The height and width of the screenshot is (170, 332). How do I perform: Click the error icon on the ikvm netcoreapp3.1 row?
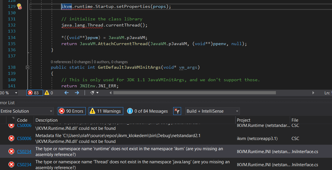click(x=11, y=138)
